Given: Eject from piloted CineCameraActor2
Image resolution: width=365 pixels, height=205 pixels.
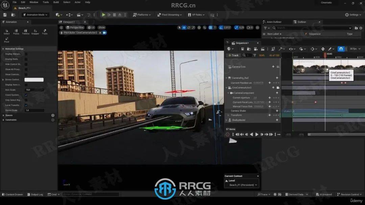Looking at the screenshot, I should (x=100, y=33).
